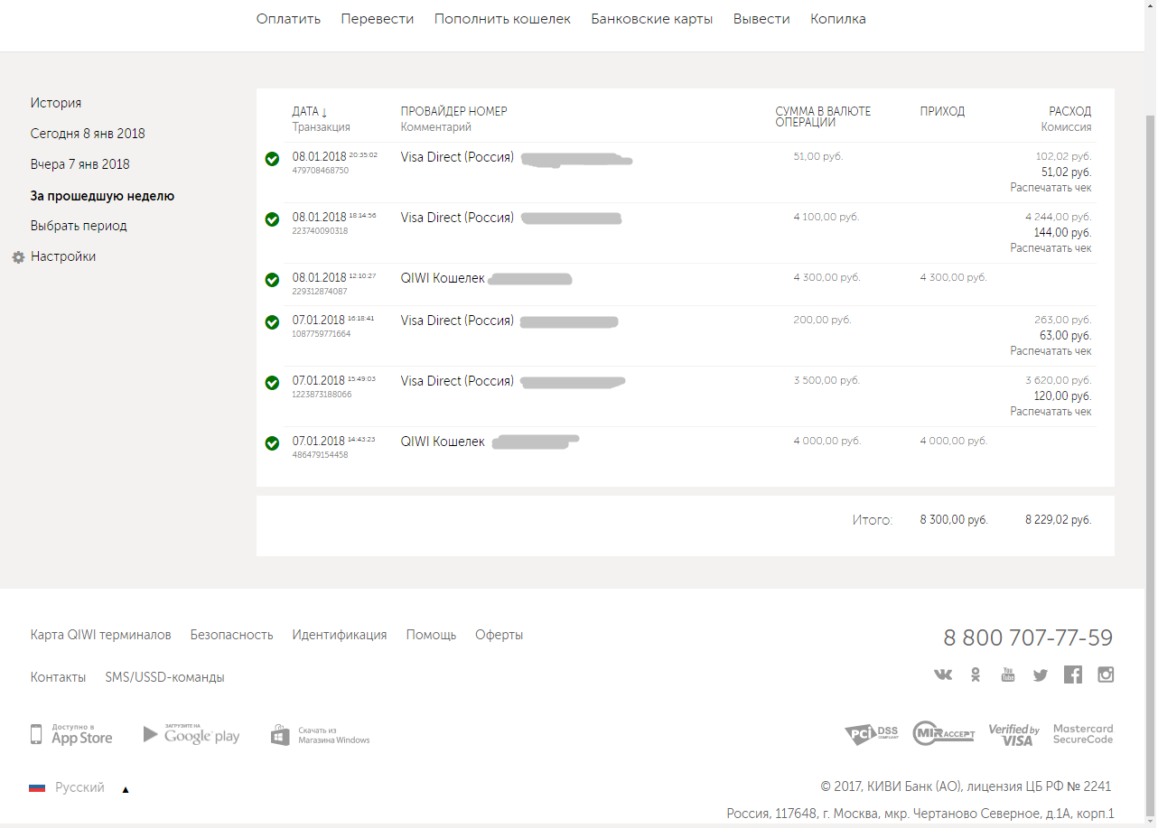Open the Копилка menu item
This screenshot has width=1158, height=828.
point(838,19)
